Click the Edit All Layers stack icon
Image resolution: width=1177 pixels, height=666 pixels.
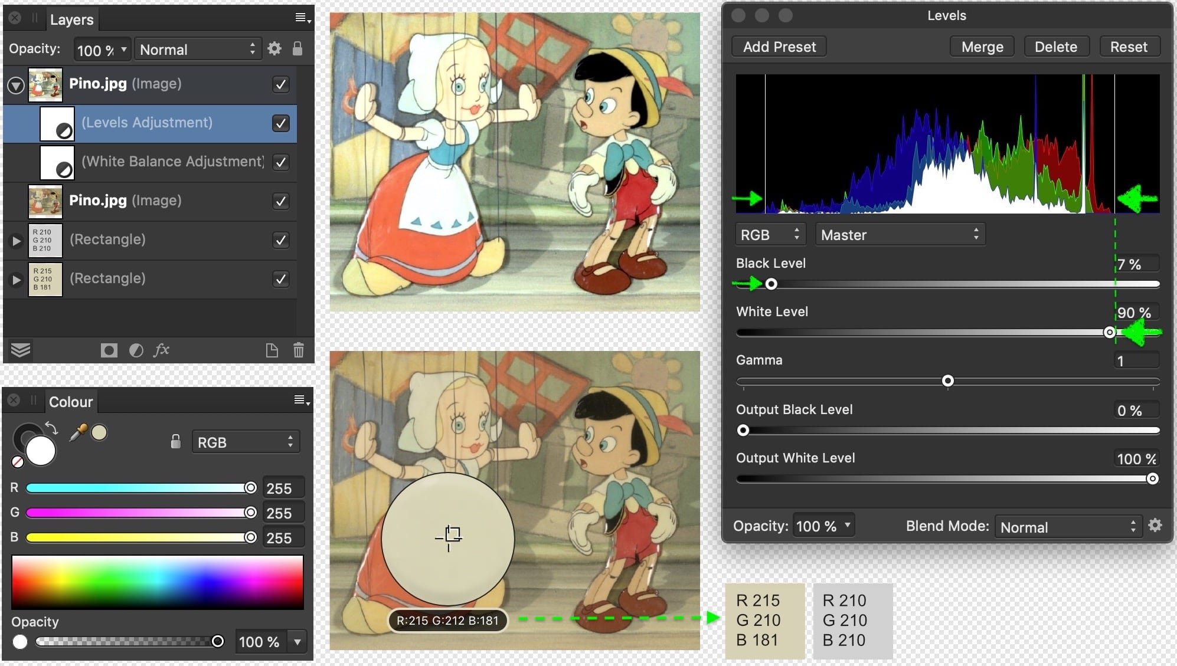tap(21, 350)
